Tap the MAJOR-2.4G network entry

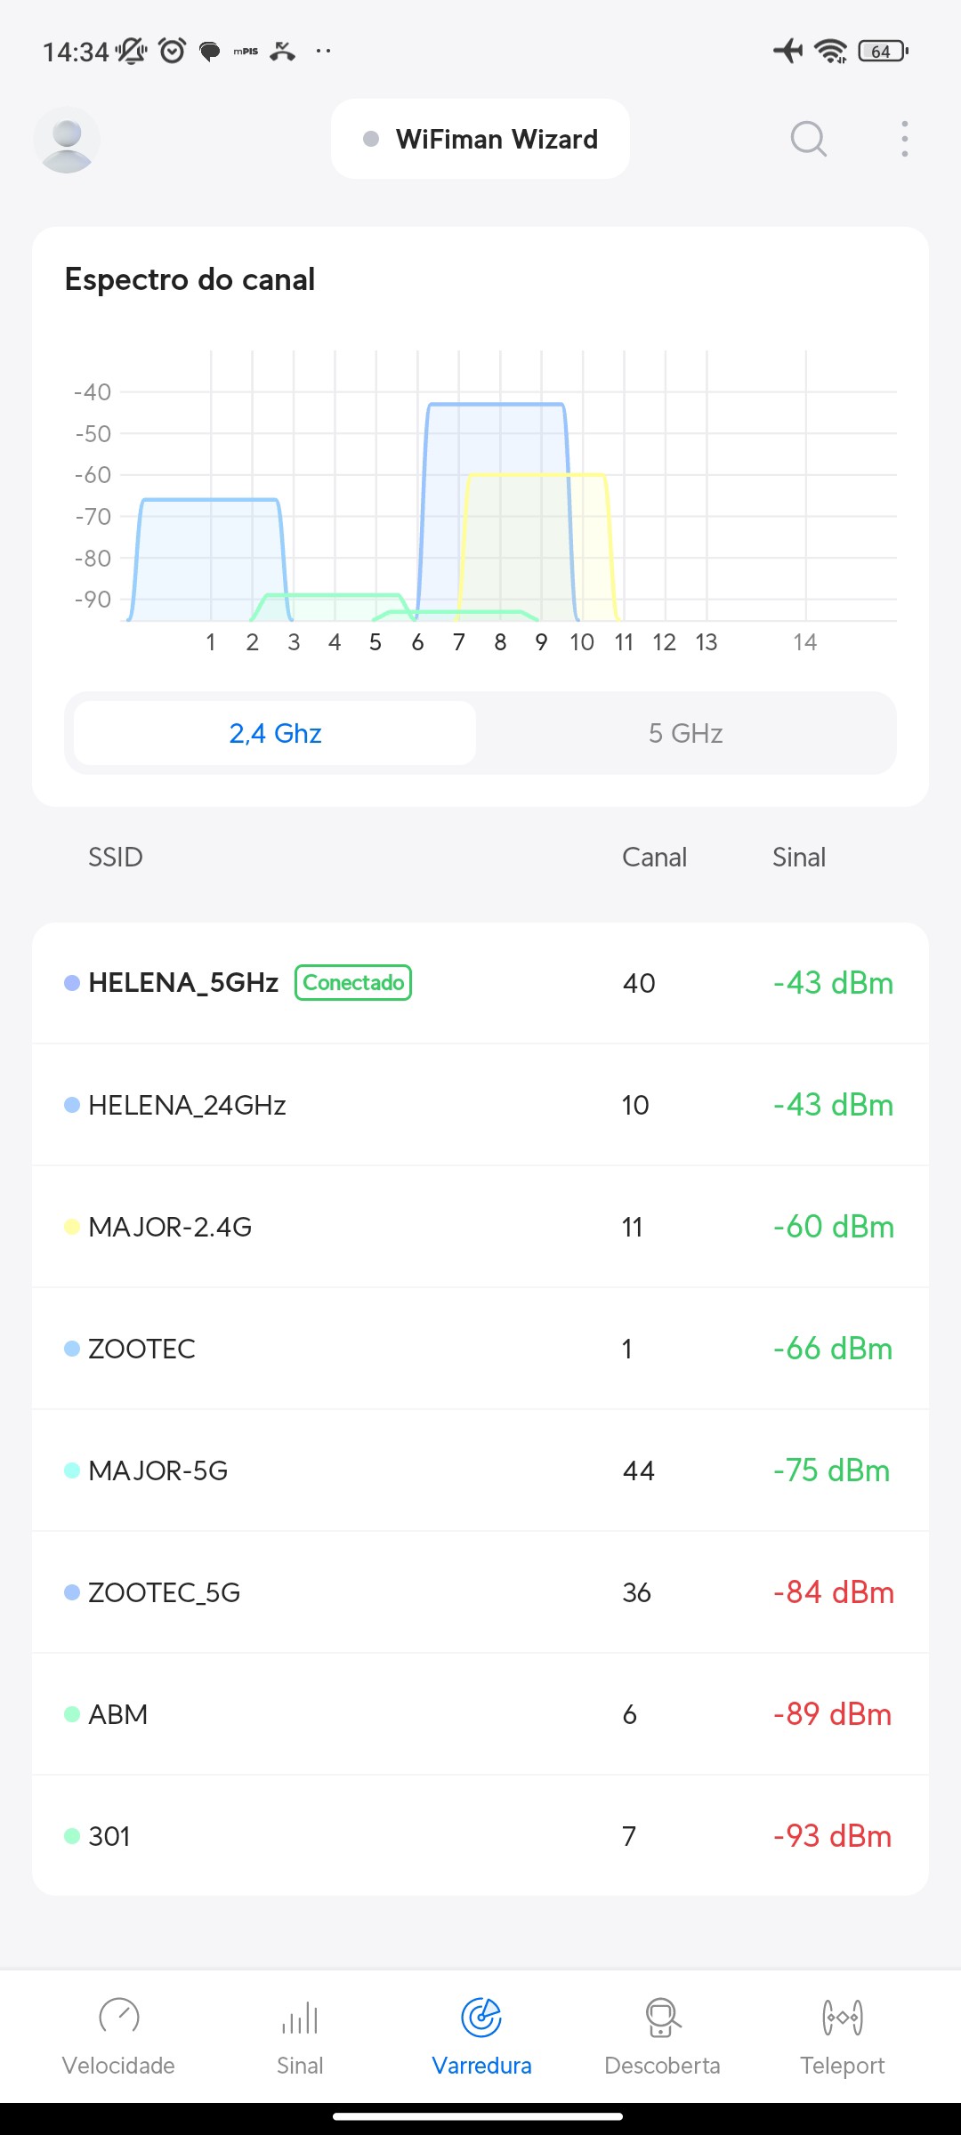tap(480, 1227)
